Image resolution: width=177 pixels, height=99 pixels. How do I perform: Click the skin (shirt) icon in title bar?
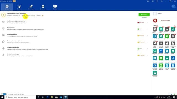(x=157, y=1)
